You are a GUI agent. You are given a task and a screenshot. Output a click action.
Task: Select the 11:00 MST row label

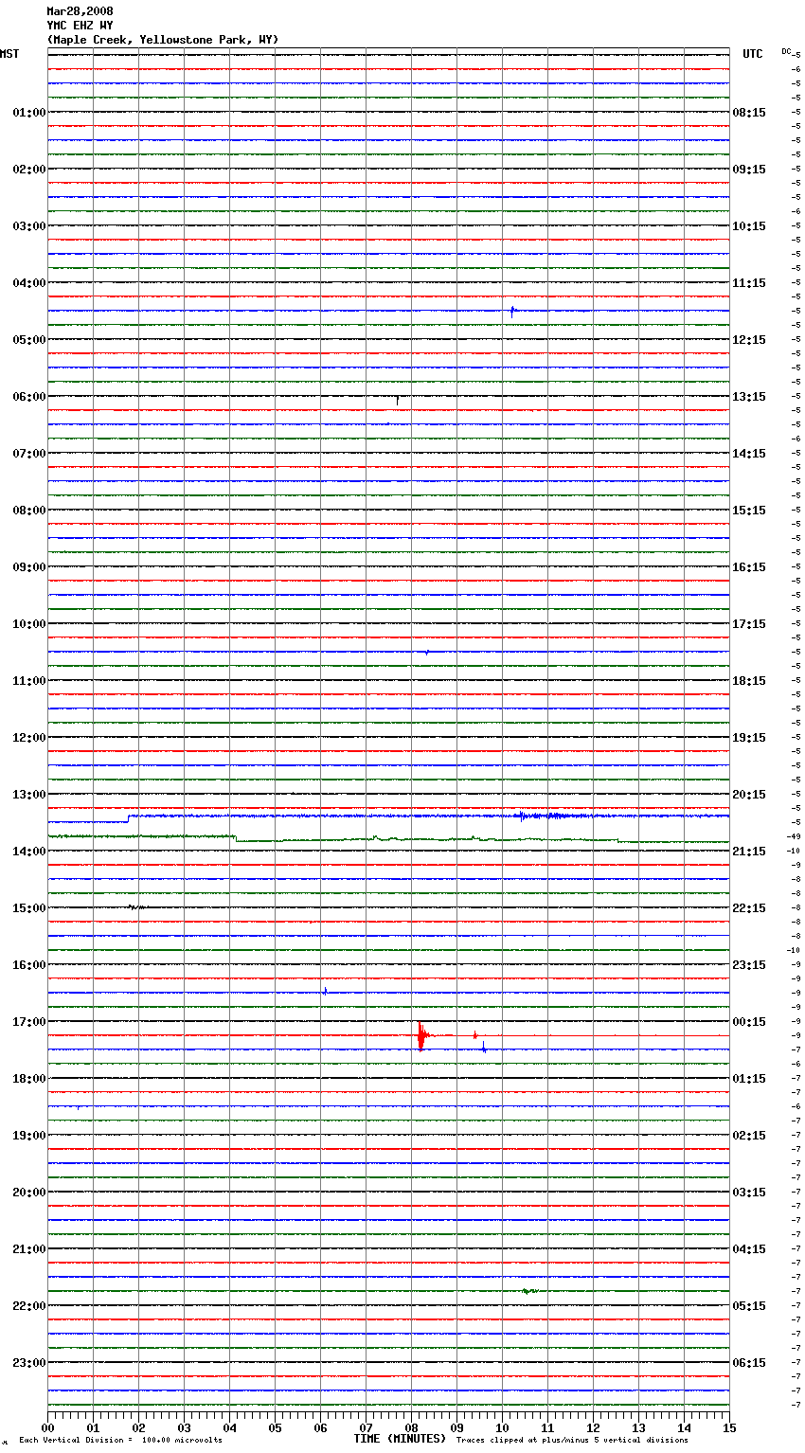pyautogui.click(x=29, y=681)
